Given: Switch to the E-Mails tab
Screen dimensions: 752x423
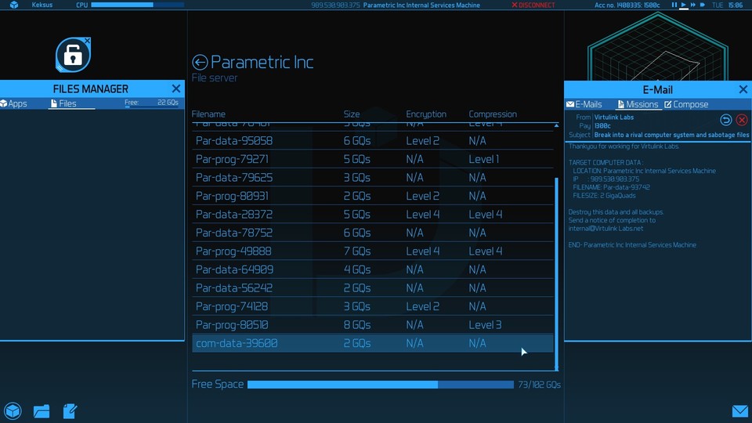Looking at the screenshot, I should 584,104.
